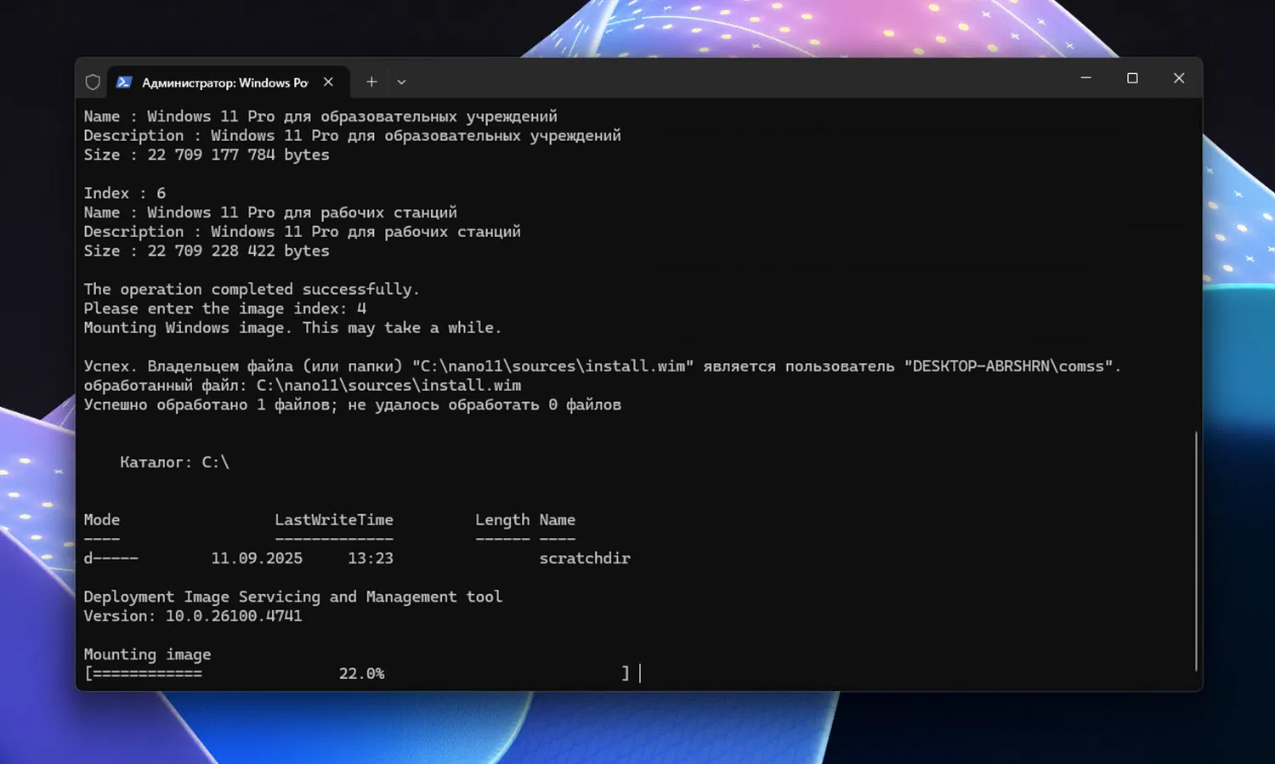
Task: Click the Description line ending in 'образовательных учреждений'
Action: coord(352,136)
